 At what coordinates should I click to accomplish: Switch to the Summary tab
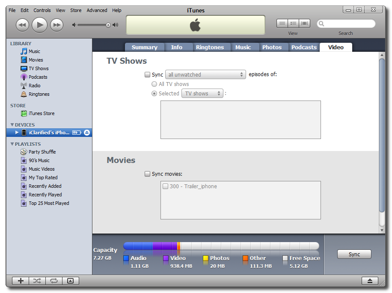point(145,47)
